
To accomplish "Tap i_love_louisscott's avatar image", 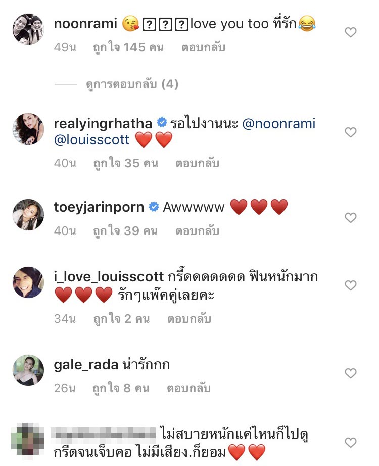I will click(28, 282).
